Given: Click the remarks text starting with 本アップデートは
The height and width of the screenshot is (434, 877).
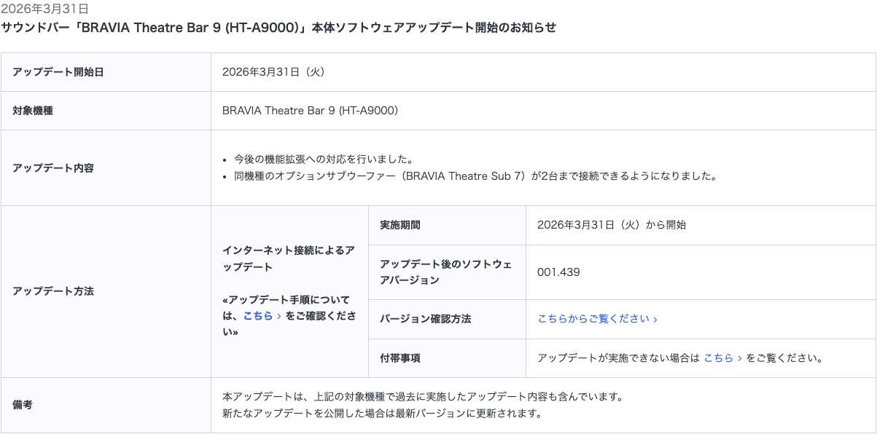Looking at the screenshot, I should tap(423, 398).
